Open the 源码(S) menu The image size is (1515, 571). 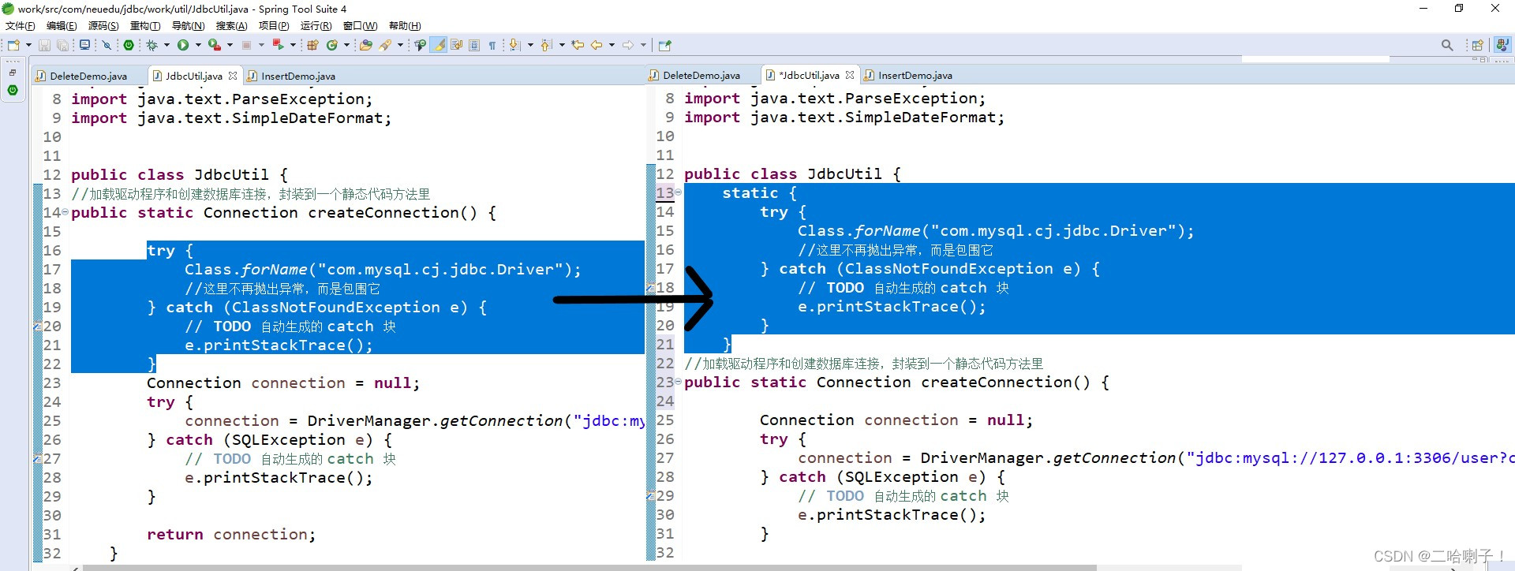pyautogui.click(x=103, y=26)
